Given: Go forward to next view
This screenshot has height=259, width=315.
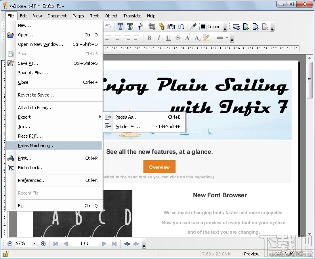Looking at the screenshot, I should (136, 244).
